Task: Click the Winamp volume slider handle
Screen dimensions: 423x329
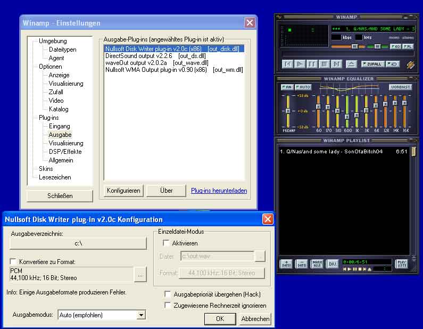Action: point(354,46)
